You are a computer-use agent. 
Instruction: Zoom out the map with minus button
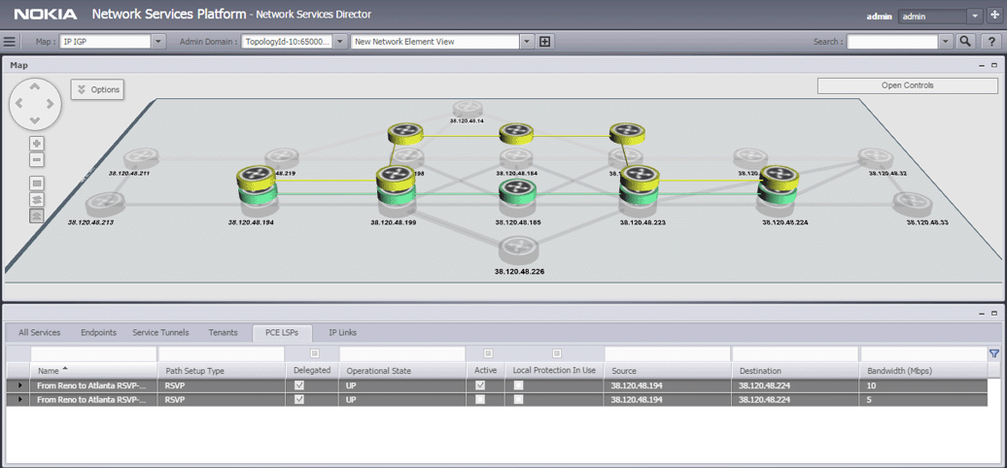[x=37, y=160]
